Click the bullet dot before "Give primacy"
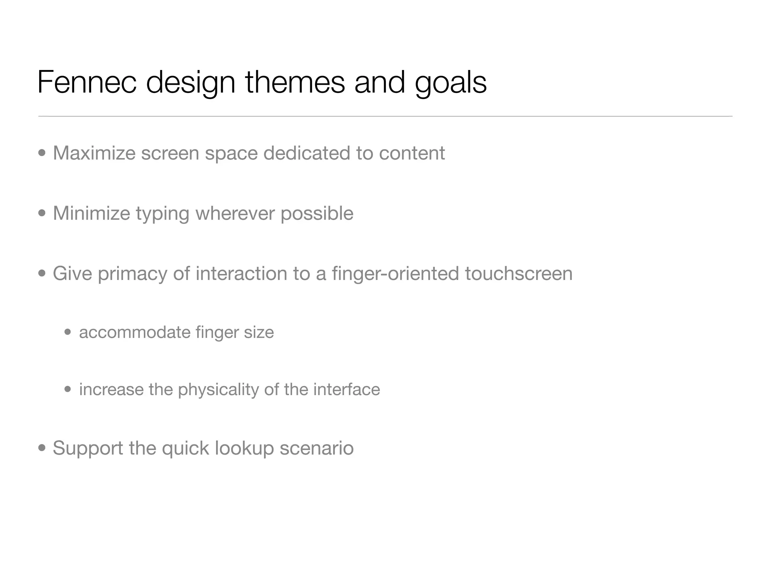Screen dimensions: 771x578 pyautogui.click(x=42, y=274)
